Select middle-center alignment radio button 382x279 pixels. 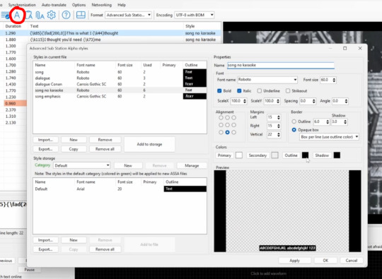point(227,125)
